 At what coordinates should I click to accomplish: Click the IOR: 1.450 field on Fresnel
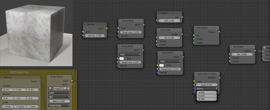click(169, 21)
